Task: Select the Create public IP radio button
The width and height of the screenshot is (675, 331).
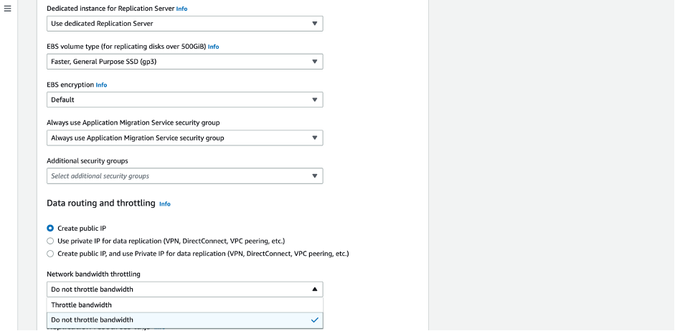Action: pos(50,229)
